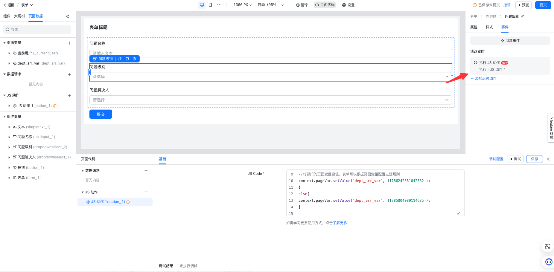The width and height of the screenshot is (554, 272).
Task: Collapse the JS 动作 section in left panel
Action: (x=4, y=96)
